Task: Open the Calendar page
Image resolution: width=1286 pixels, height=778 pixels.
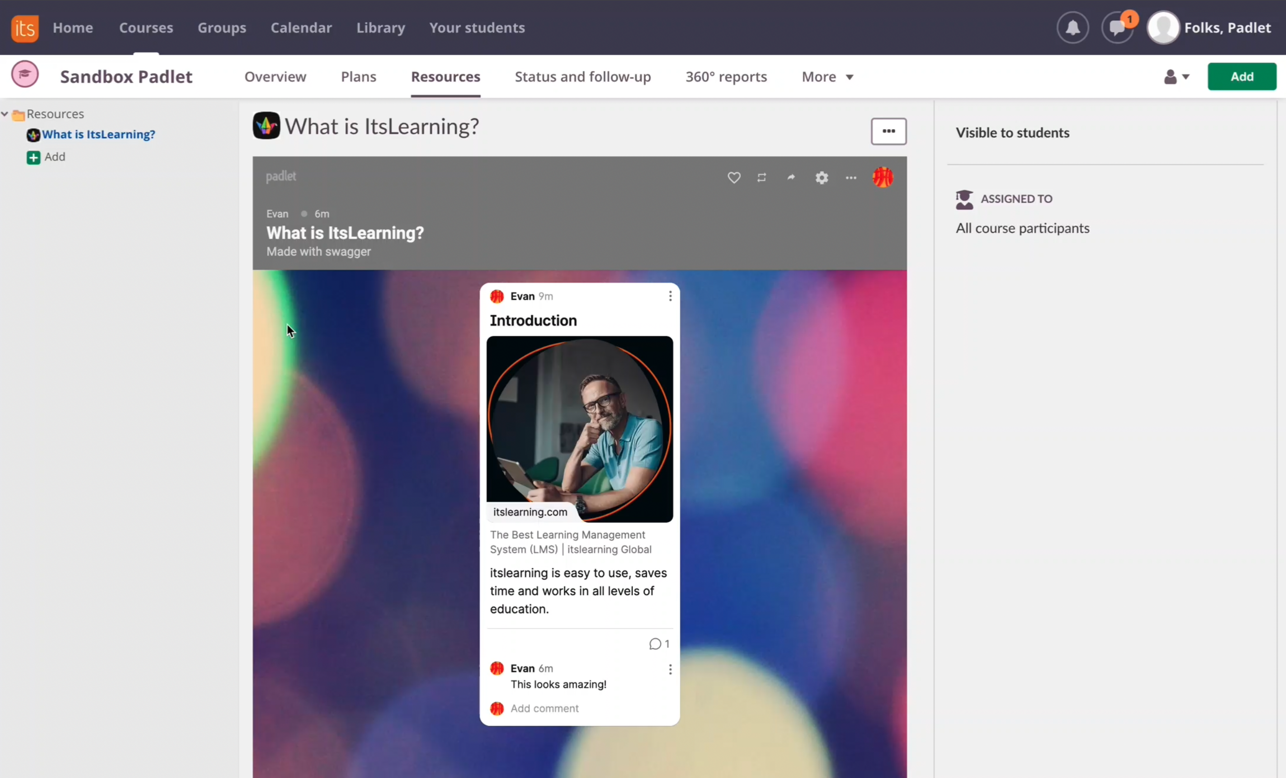Action: coord(301,28)
